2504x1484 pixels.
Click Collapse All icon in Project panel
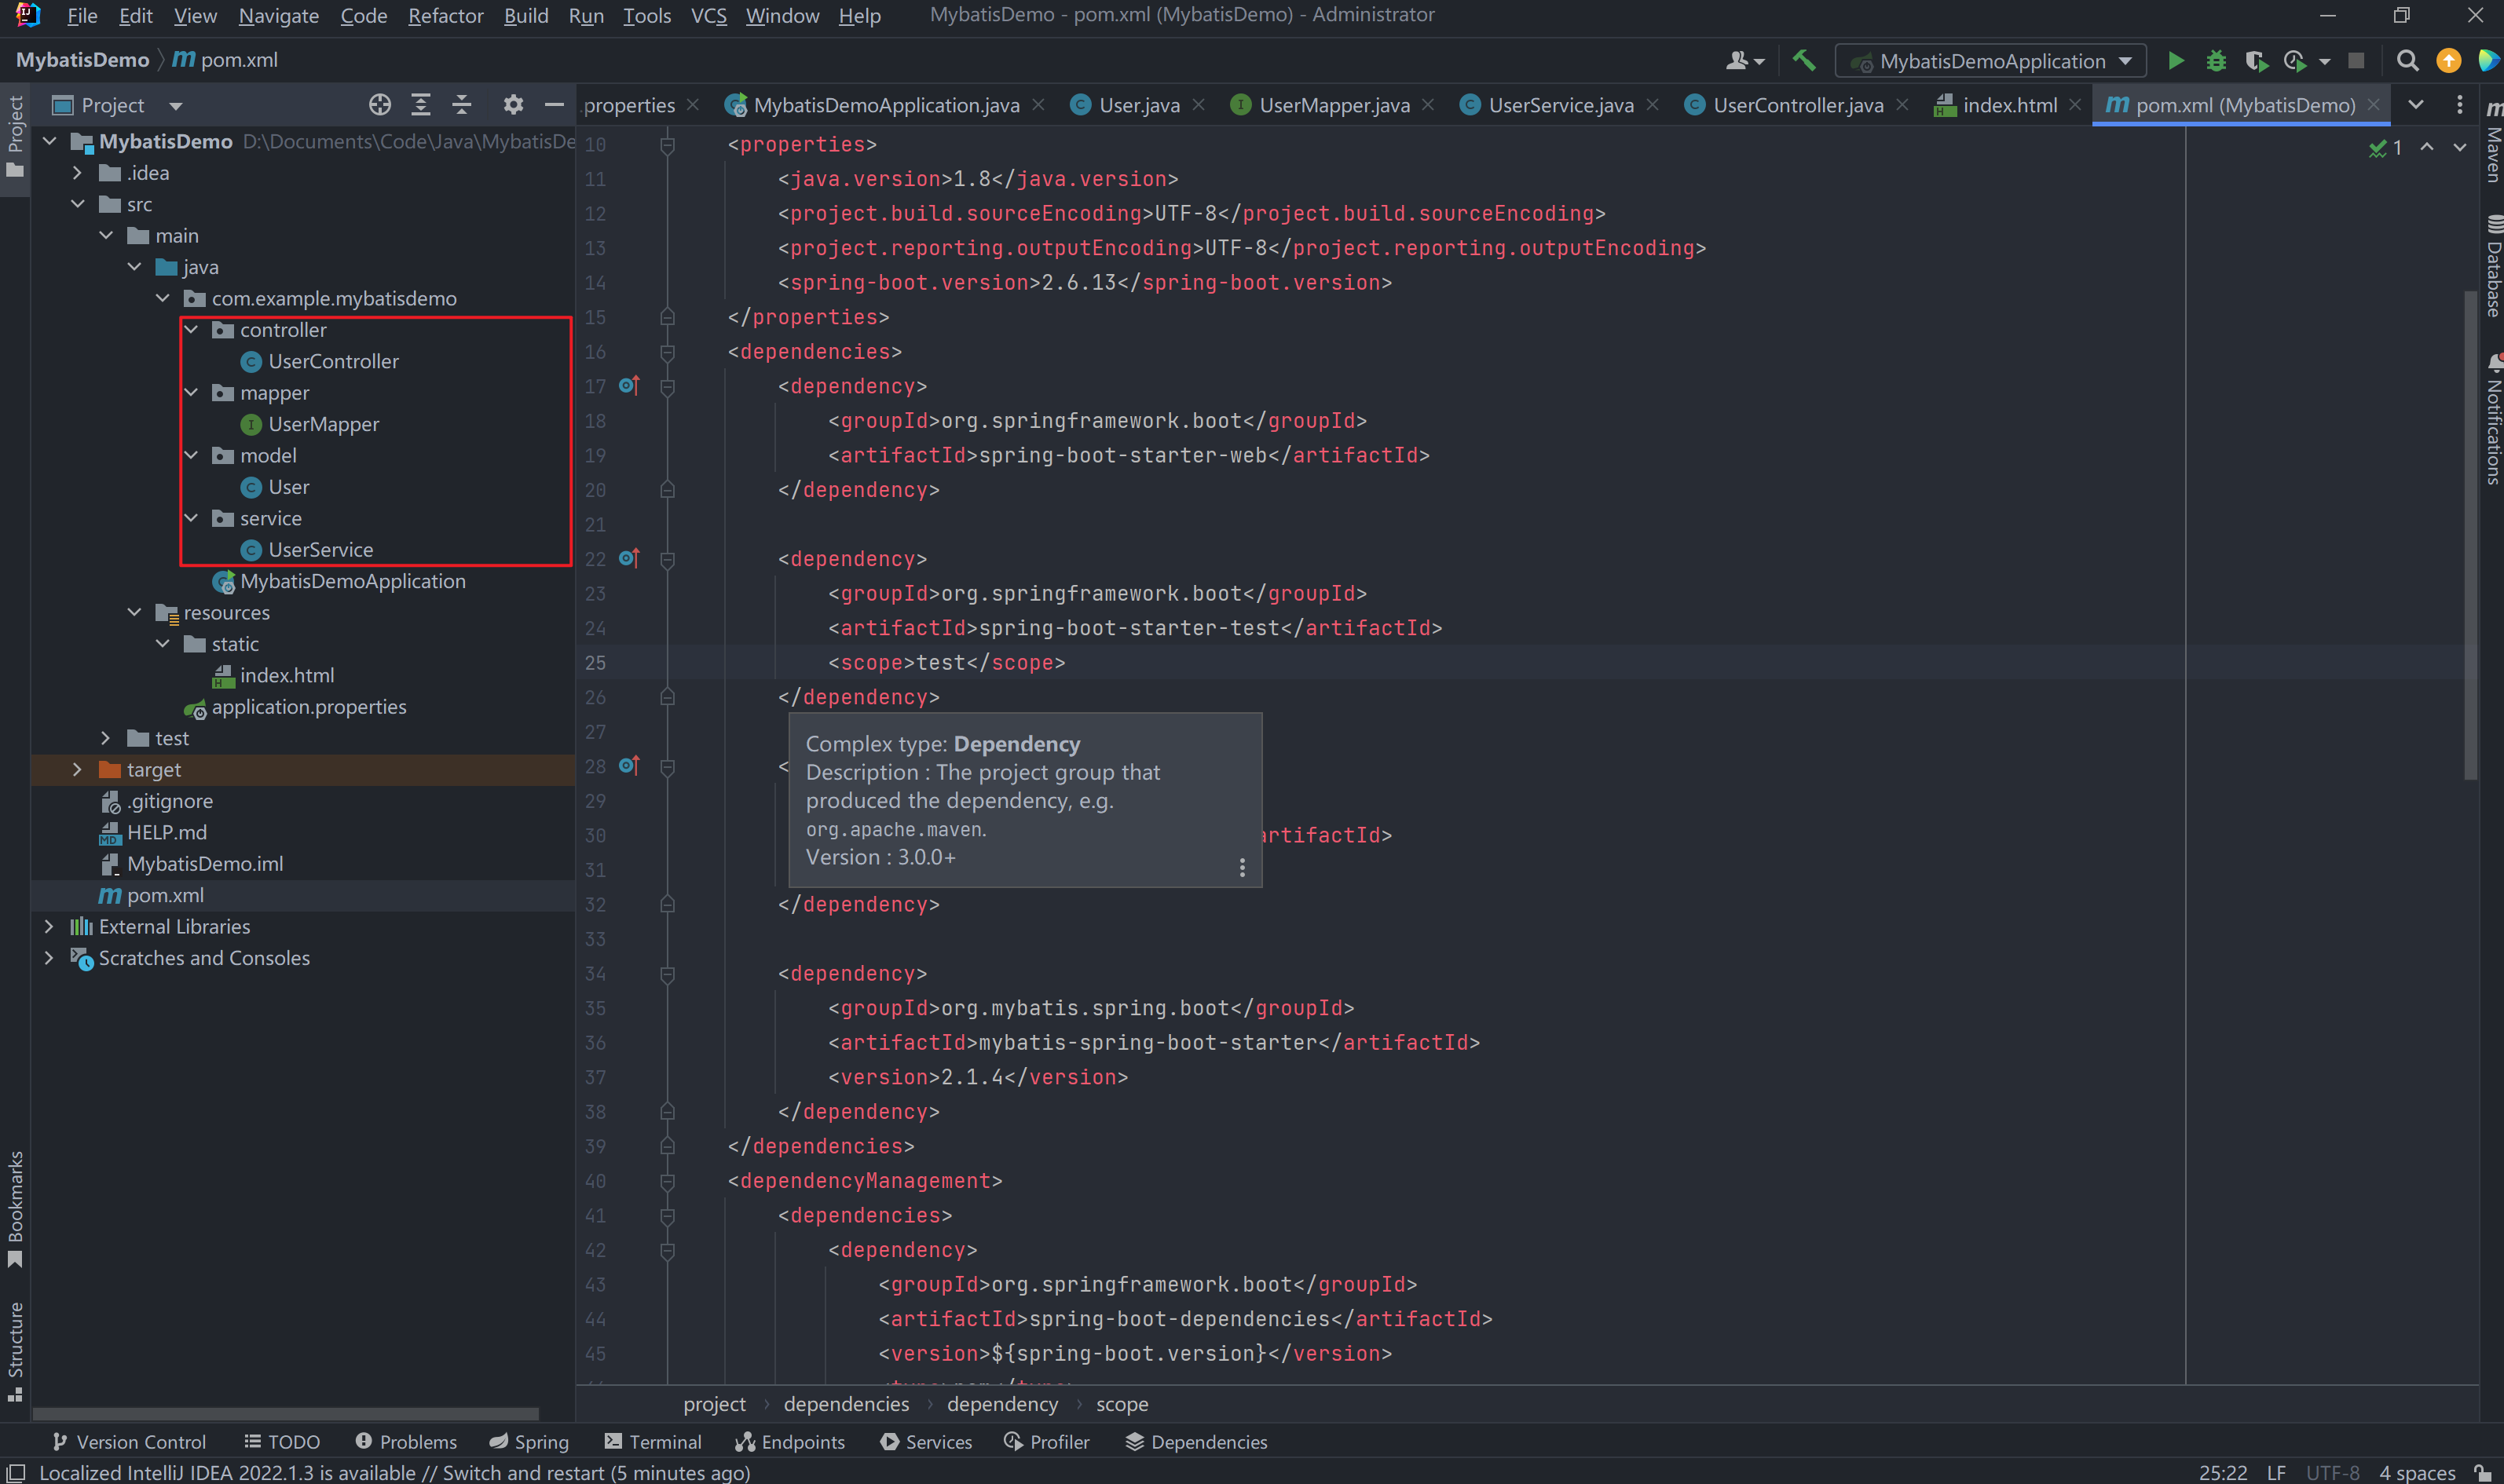462,105
